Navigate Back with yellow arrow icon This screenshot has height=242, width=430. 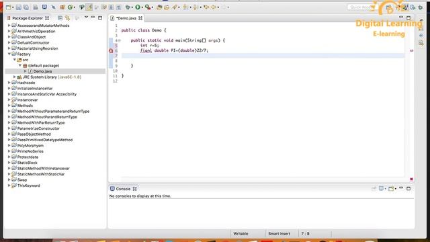pyautogui.click(x=214, y=7)
